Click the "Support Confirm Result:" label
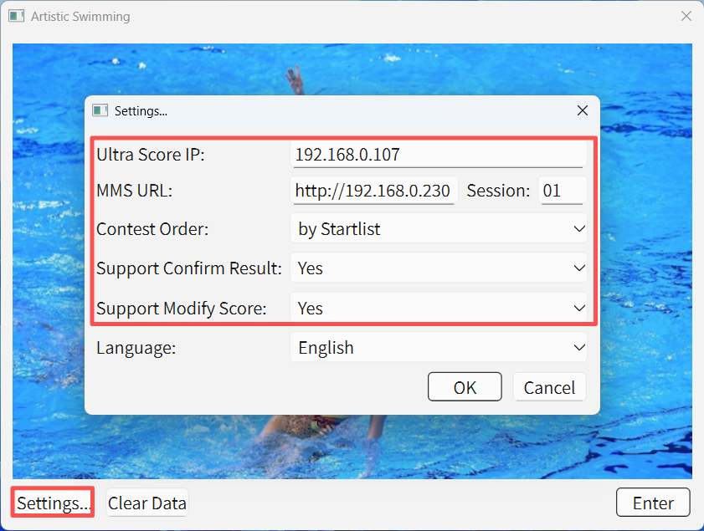704x531 pixels. pyautogui.click(x=189, y=268)
